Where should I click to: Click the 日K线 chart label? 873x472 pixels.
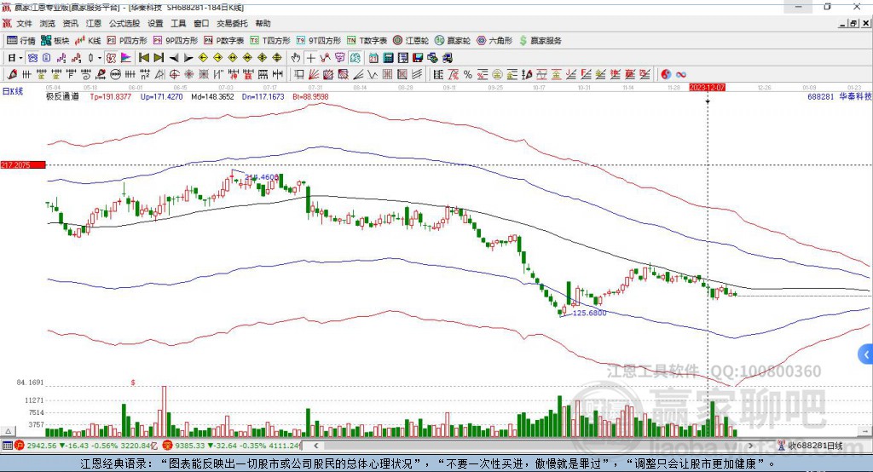pyautogui.click(x=13, y=91)
